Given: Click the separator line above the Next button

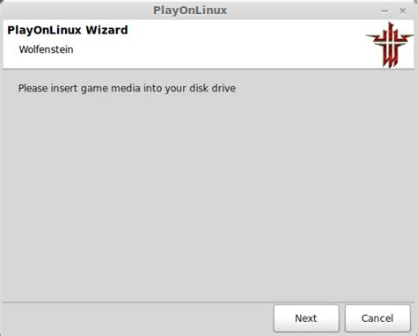Looking at the screenshot, I should (208, 302).
